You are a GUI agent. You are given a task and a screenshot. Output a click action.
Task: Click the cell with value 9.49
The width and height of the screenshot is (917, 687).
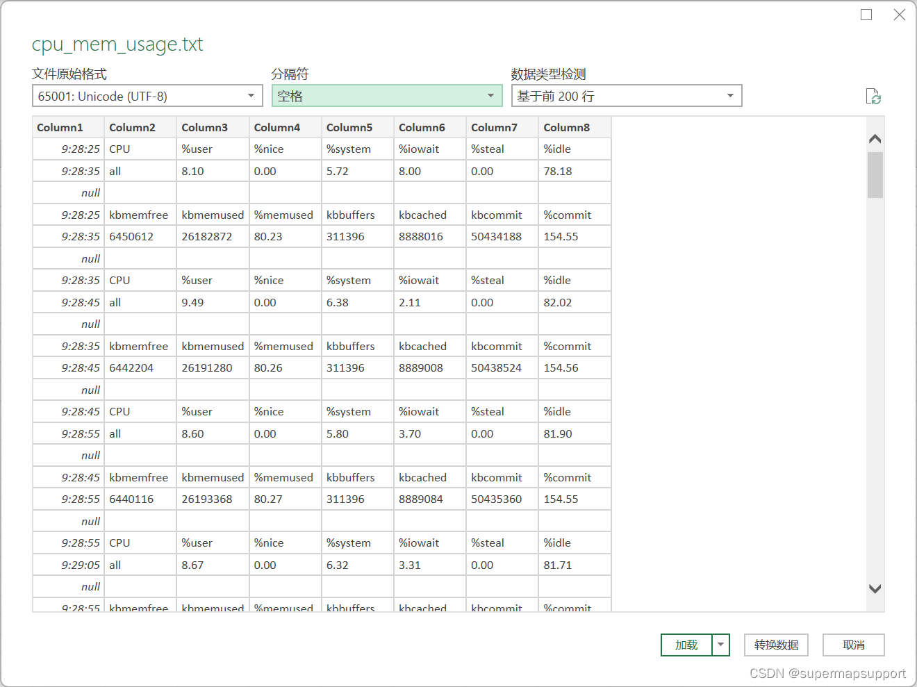click(x=213, y=302)
